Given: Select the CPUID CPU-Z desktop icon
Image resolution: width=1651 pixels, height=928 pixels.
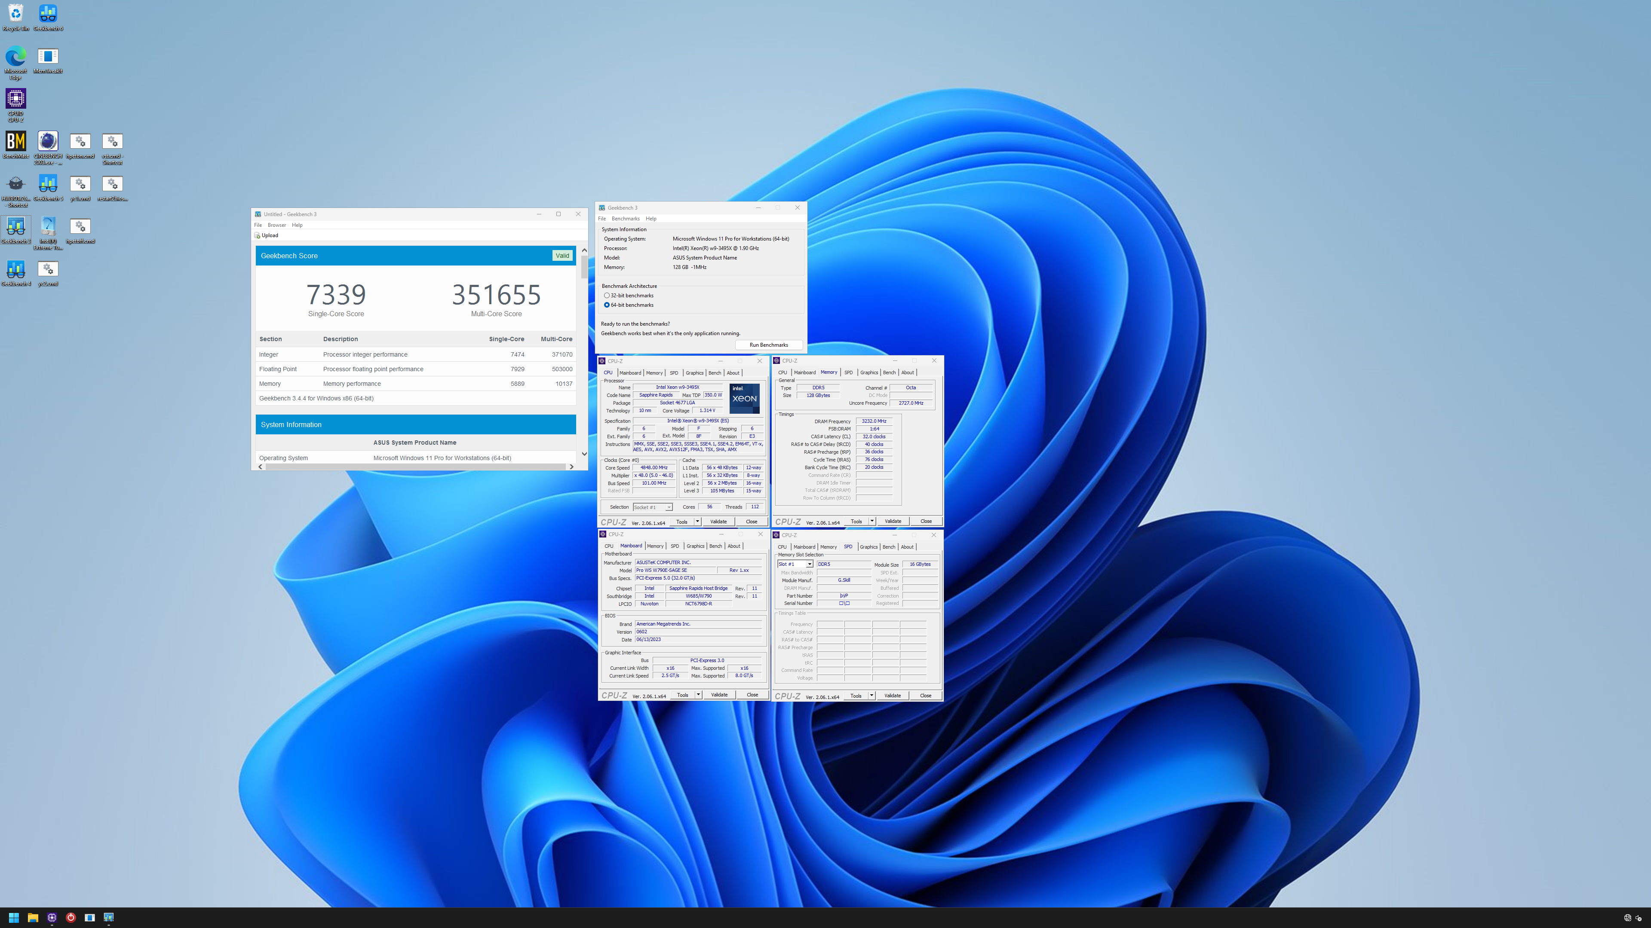Looking at the screenshot, I should click(x=15, y=105).
